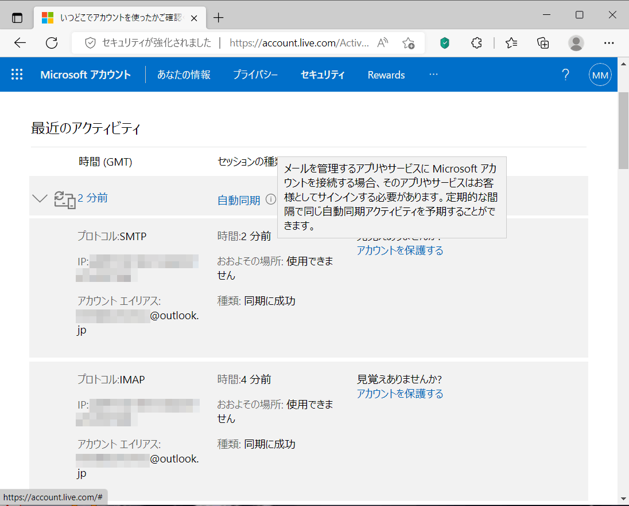
Task: Click the enhanced security shield icon
Action: (90, 43)
